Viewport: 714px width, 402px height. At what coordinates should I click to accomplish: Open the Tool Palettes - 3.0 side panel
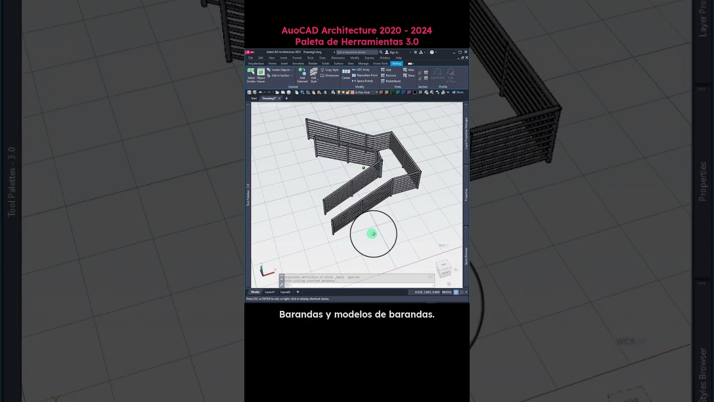click(248, 195)
